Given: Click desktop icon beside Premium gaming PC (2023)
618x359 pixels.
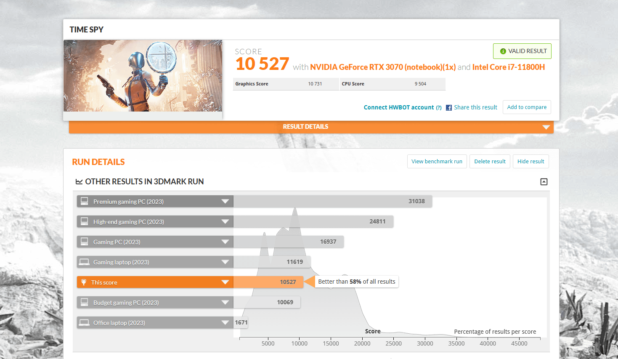Looking at the screenshot, I should [85, 201].
